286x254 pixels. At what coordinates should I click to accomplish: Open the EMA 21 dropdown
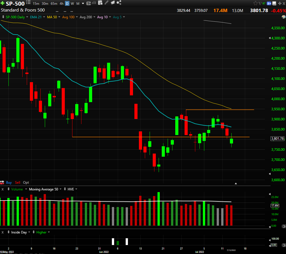[x=44, y=17]
